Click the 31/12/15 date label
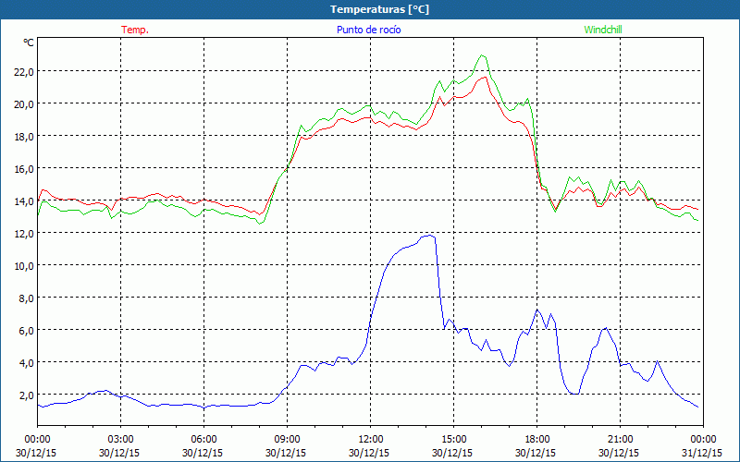Image resolution: width=740 pixels, height=462 pixels. (702, 453)
